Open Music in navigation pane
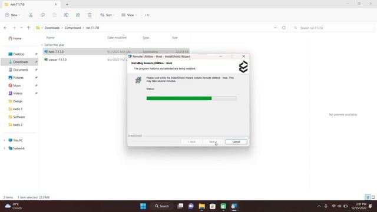Image resolution: width=377 pixels, height=212 pixels. [15, 85]
